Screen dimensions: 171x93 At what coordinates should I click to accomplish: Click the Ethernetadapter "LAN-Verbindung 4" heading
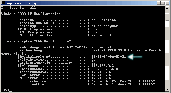pos(37,41)
